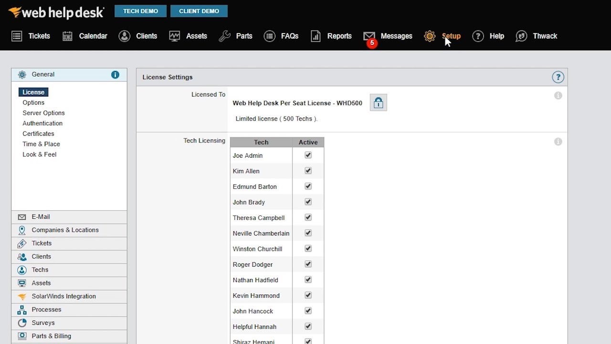Image resolution: width=611 pixels, height=344 pixels.
Task: Toggle Active checkbox for John Hancock
Action: click(x=308, y=311)
